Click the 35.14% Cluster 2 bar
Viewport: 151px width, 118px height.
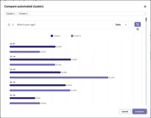coord(59,78)
